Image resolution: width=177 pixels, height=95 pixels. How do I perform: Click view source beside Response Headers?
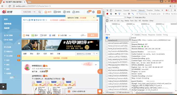pos(152,52)
